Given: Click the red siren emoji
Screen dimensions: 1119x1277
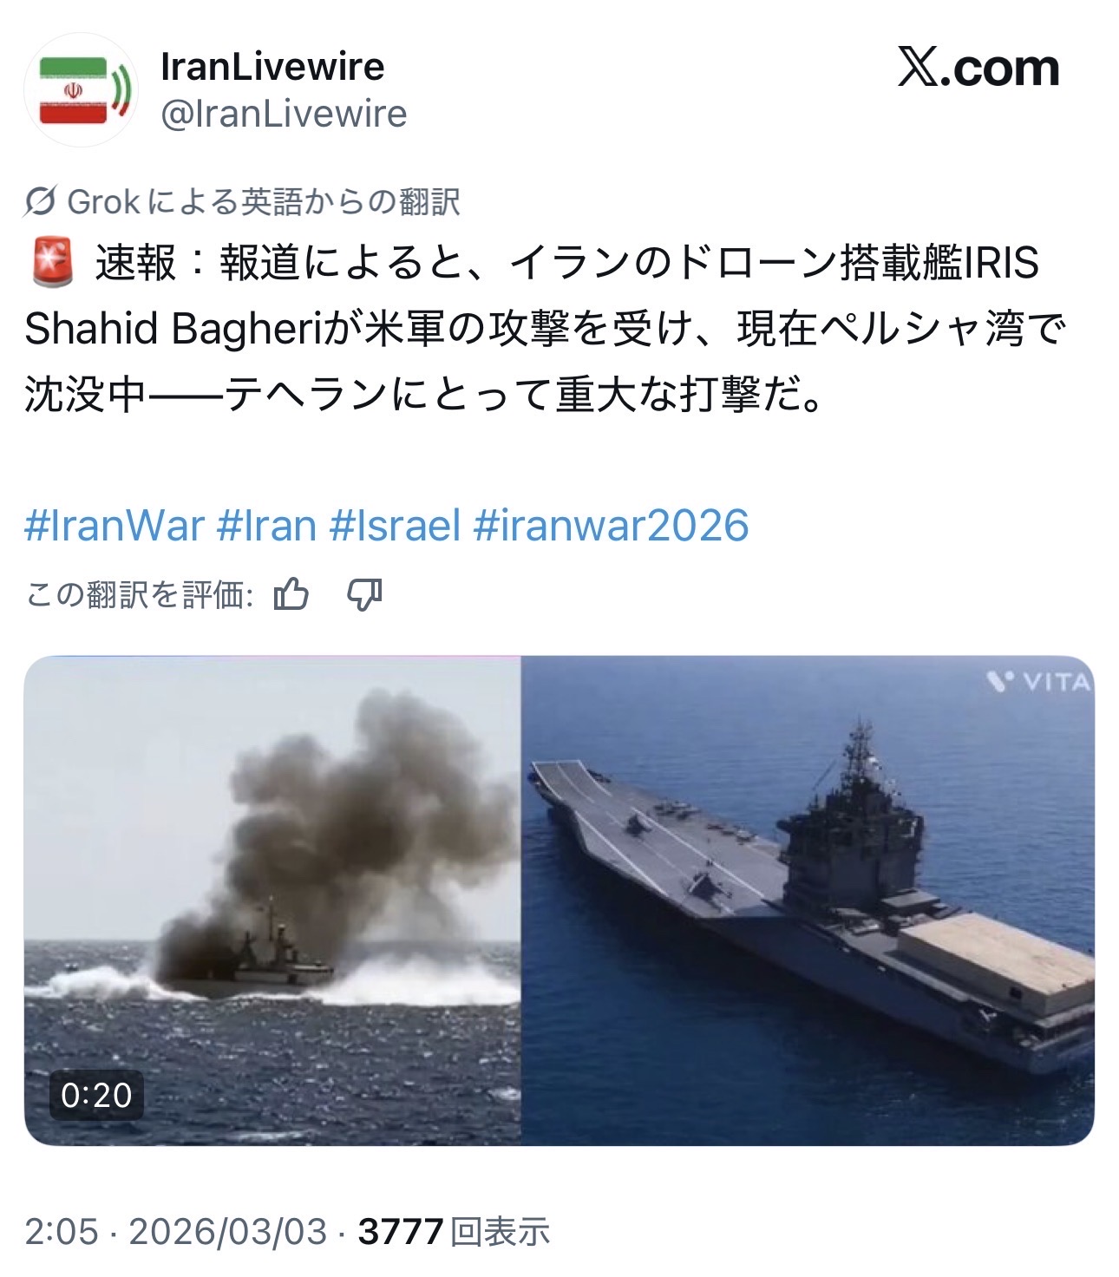Looking at the screenshot, I should [x=51, y=263].
